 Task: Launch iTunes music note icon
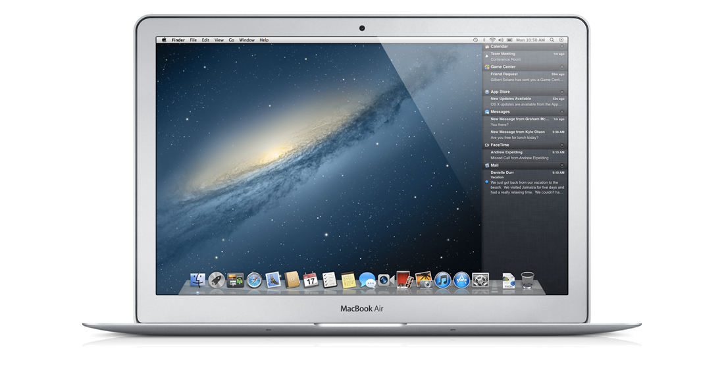[x=442, y=280]
